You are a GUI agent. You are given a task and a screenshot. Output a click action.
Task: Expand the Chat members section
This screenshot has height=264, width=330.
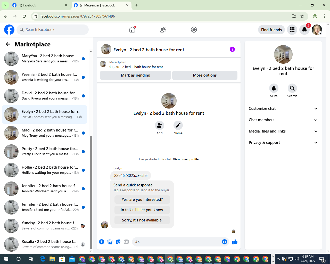coord(283,120)
